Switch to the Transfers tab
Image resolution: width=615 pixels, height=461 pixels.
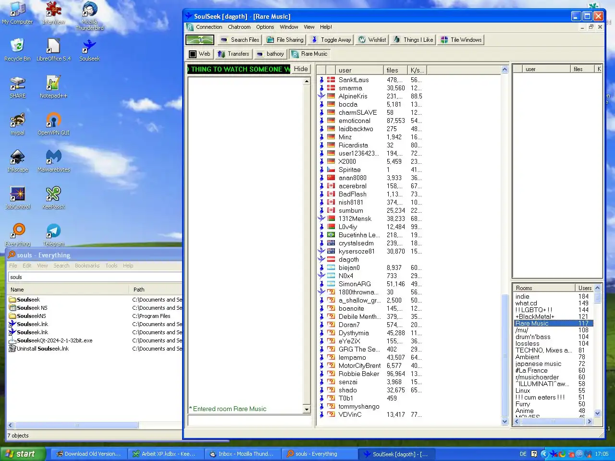click(234, 54)
